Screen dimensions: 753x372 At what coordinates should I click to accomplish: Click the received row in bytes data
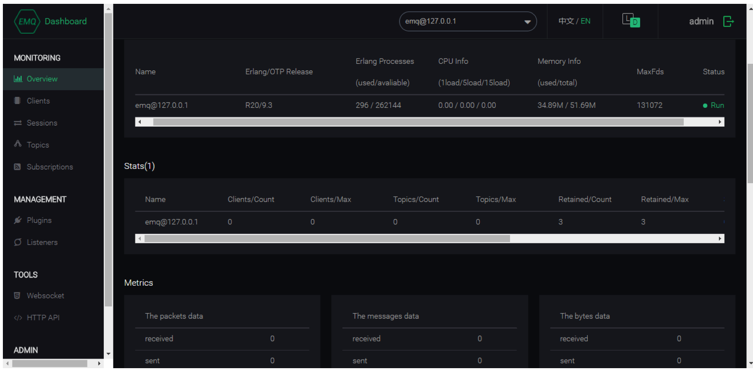coord(637,339)
